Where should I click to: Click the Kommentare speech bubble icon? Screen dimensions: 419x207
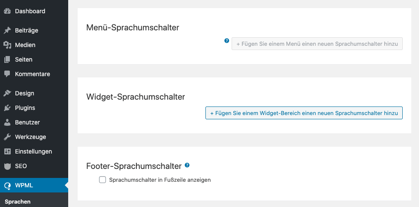(x=7, y=74)
